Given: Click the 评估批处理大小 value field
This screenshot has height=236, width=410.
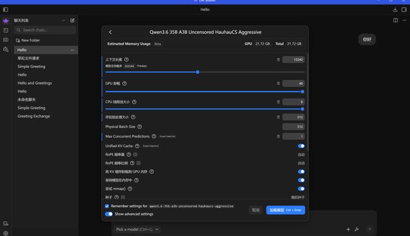Looking at the screenshot, I should pos(293,117).
